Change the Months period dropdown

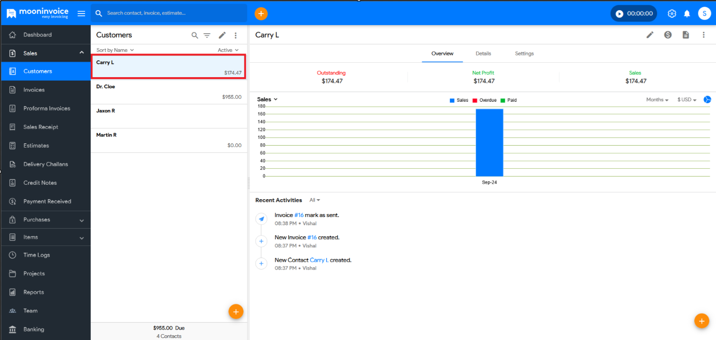click(x=657, y=100)
